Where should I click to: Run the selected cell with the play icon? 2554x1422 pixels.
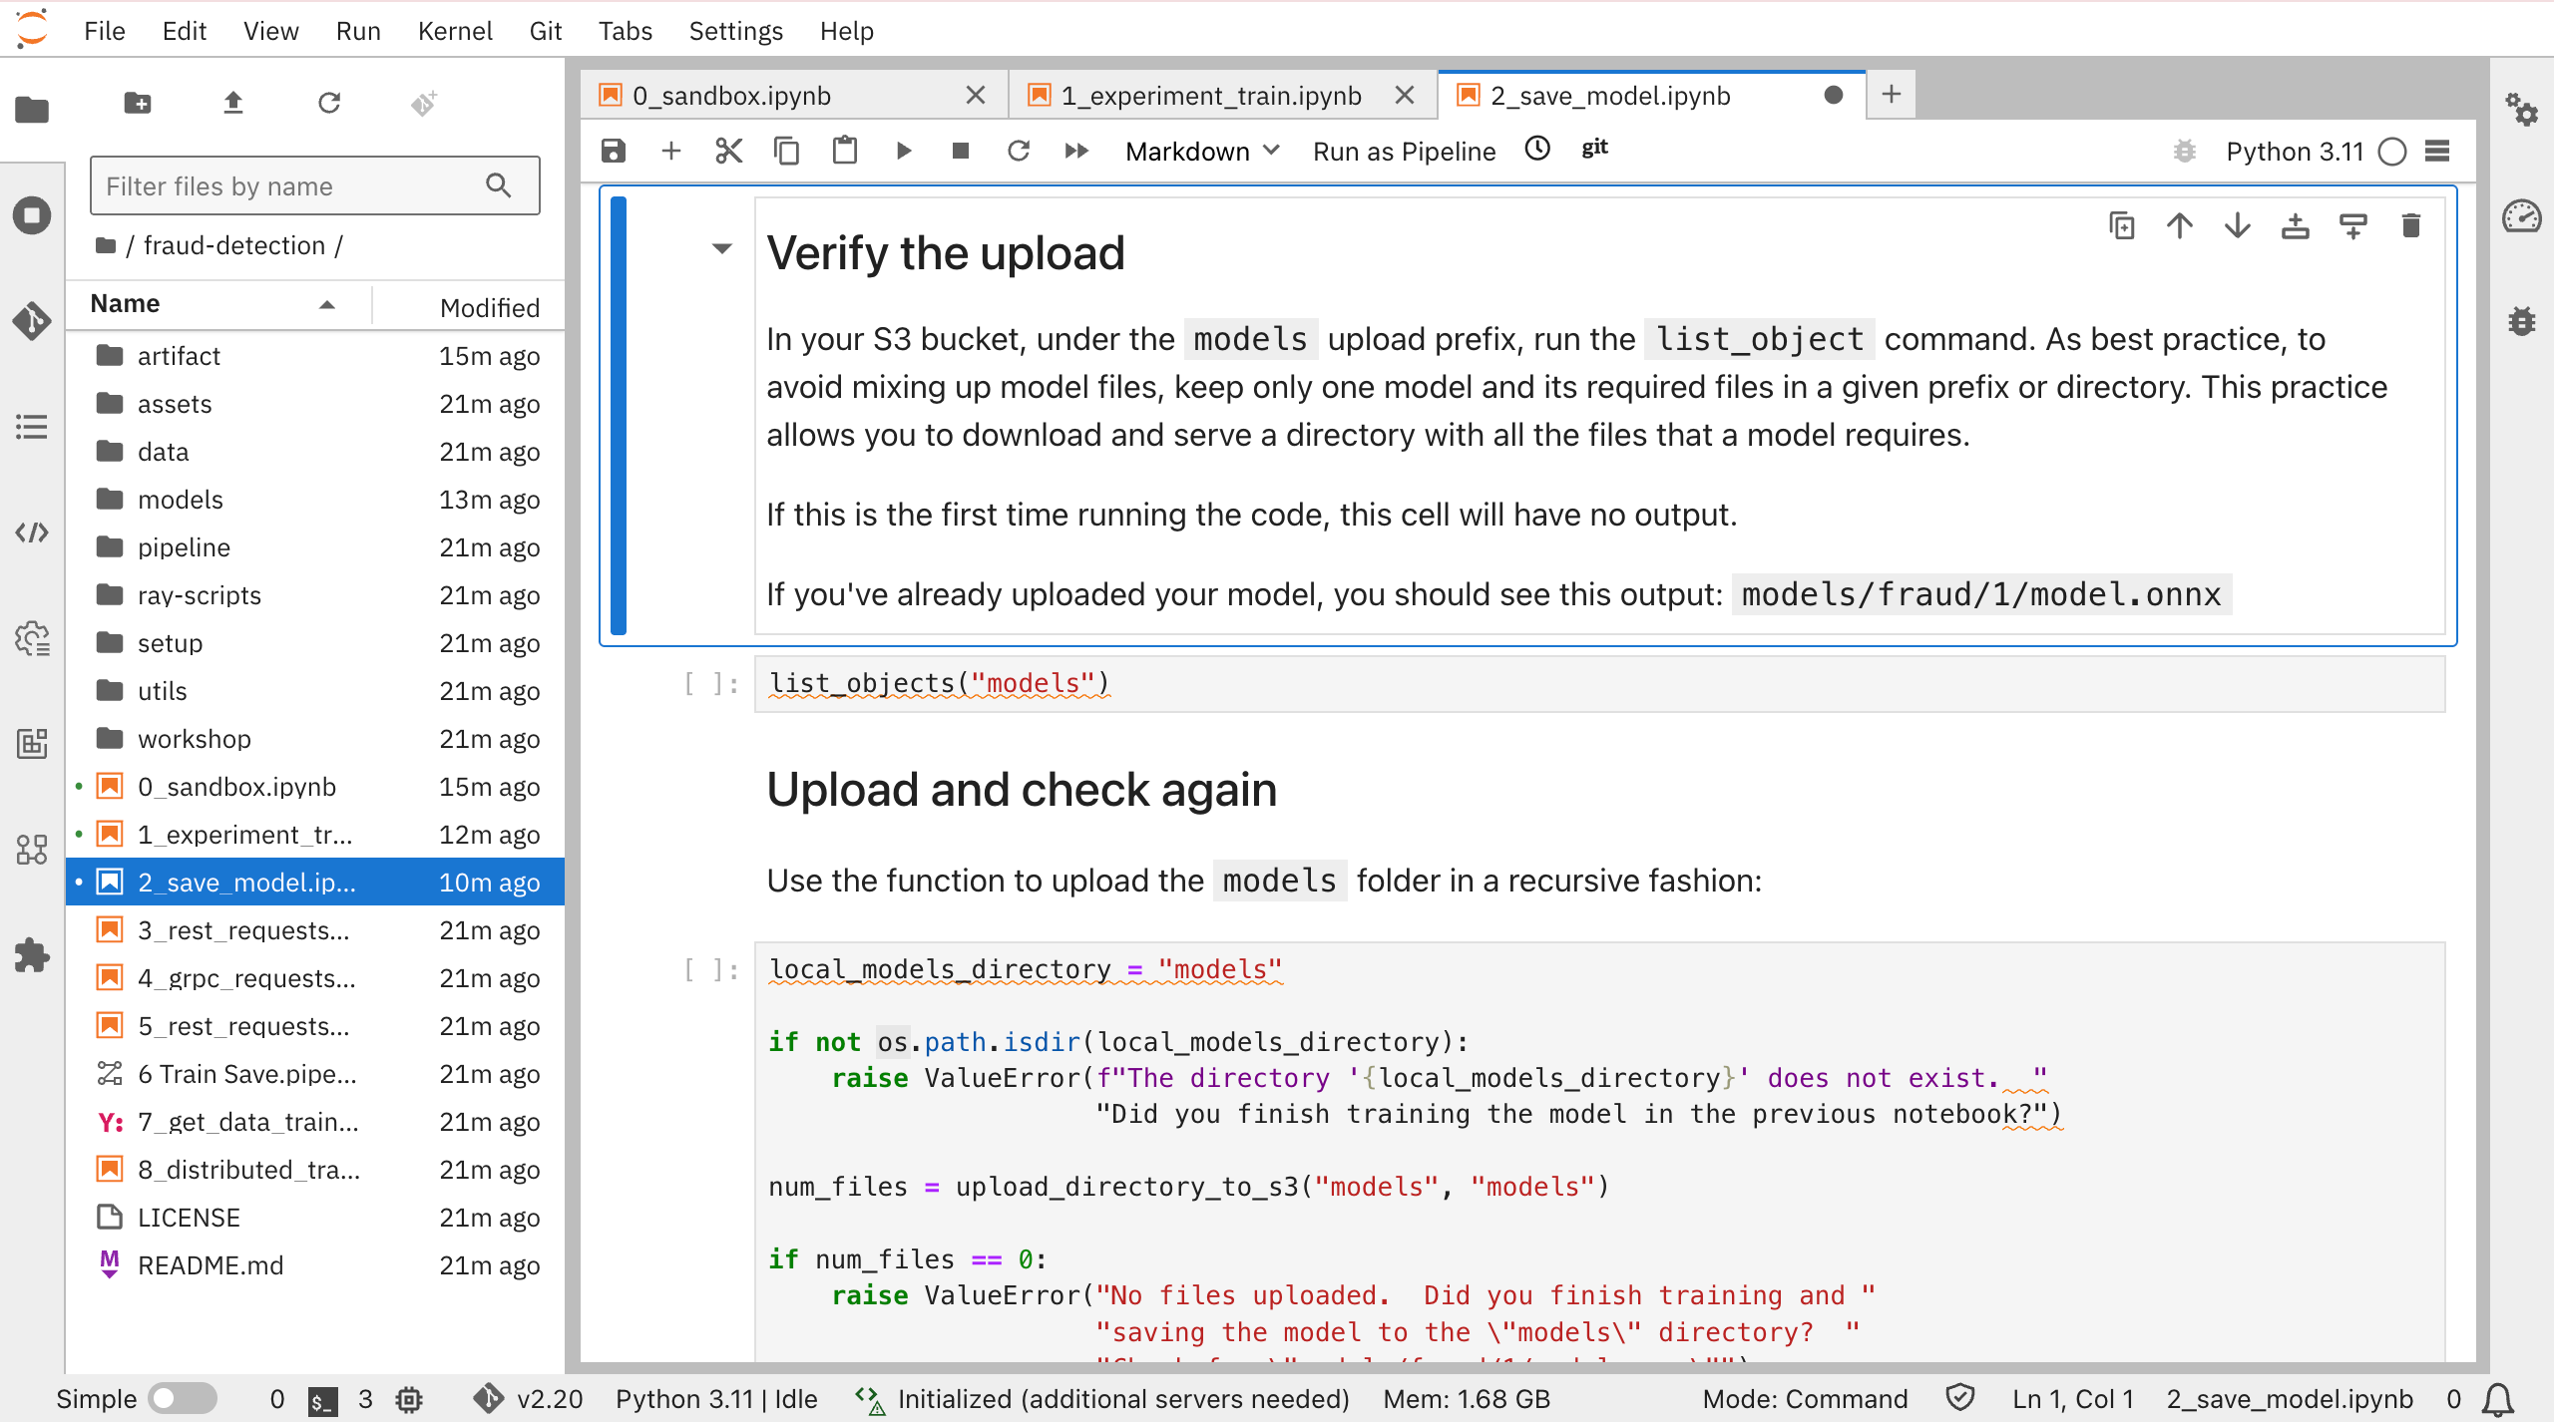click(903, 151)
